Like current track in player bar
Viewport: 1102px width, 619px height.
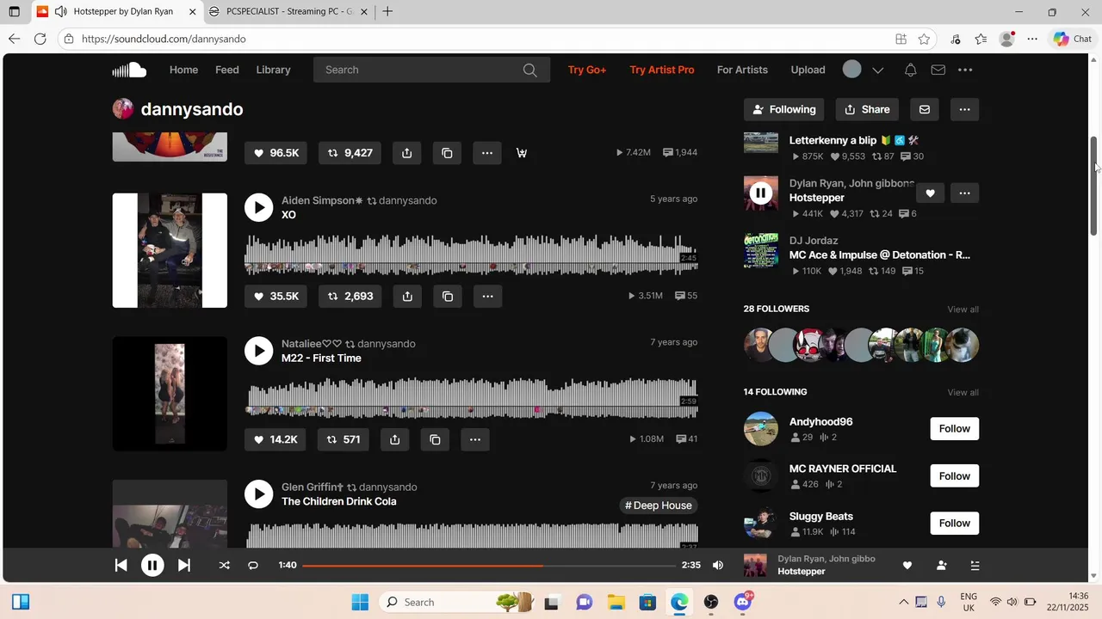point(907,565)
